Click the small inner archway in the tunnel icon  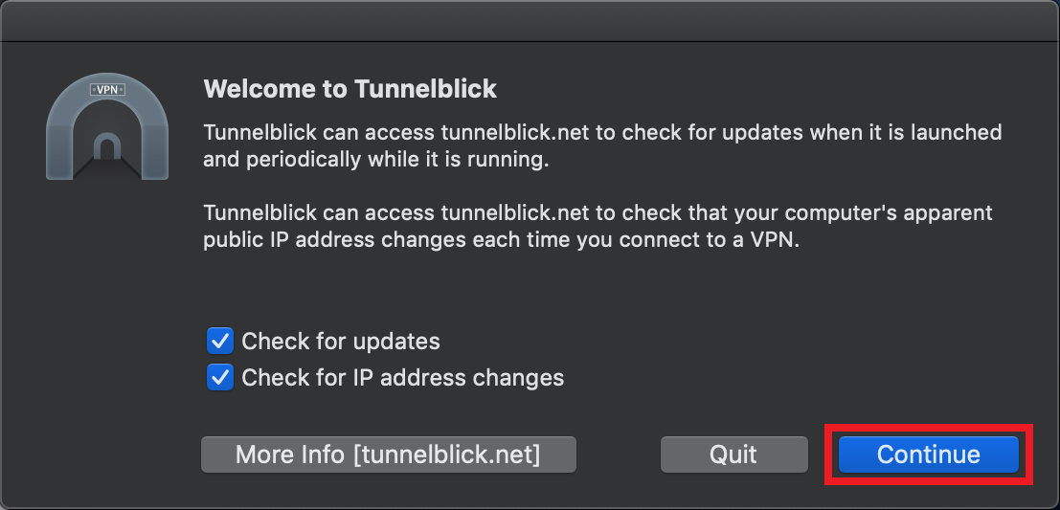(107, 145)
